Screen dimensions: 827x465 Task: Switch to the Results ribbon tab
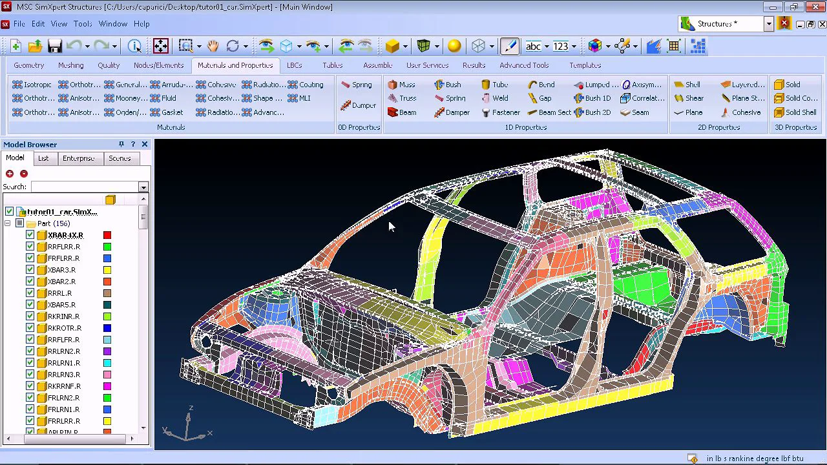click(474, 65)
